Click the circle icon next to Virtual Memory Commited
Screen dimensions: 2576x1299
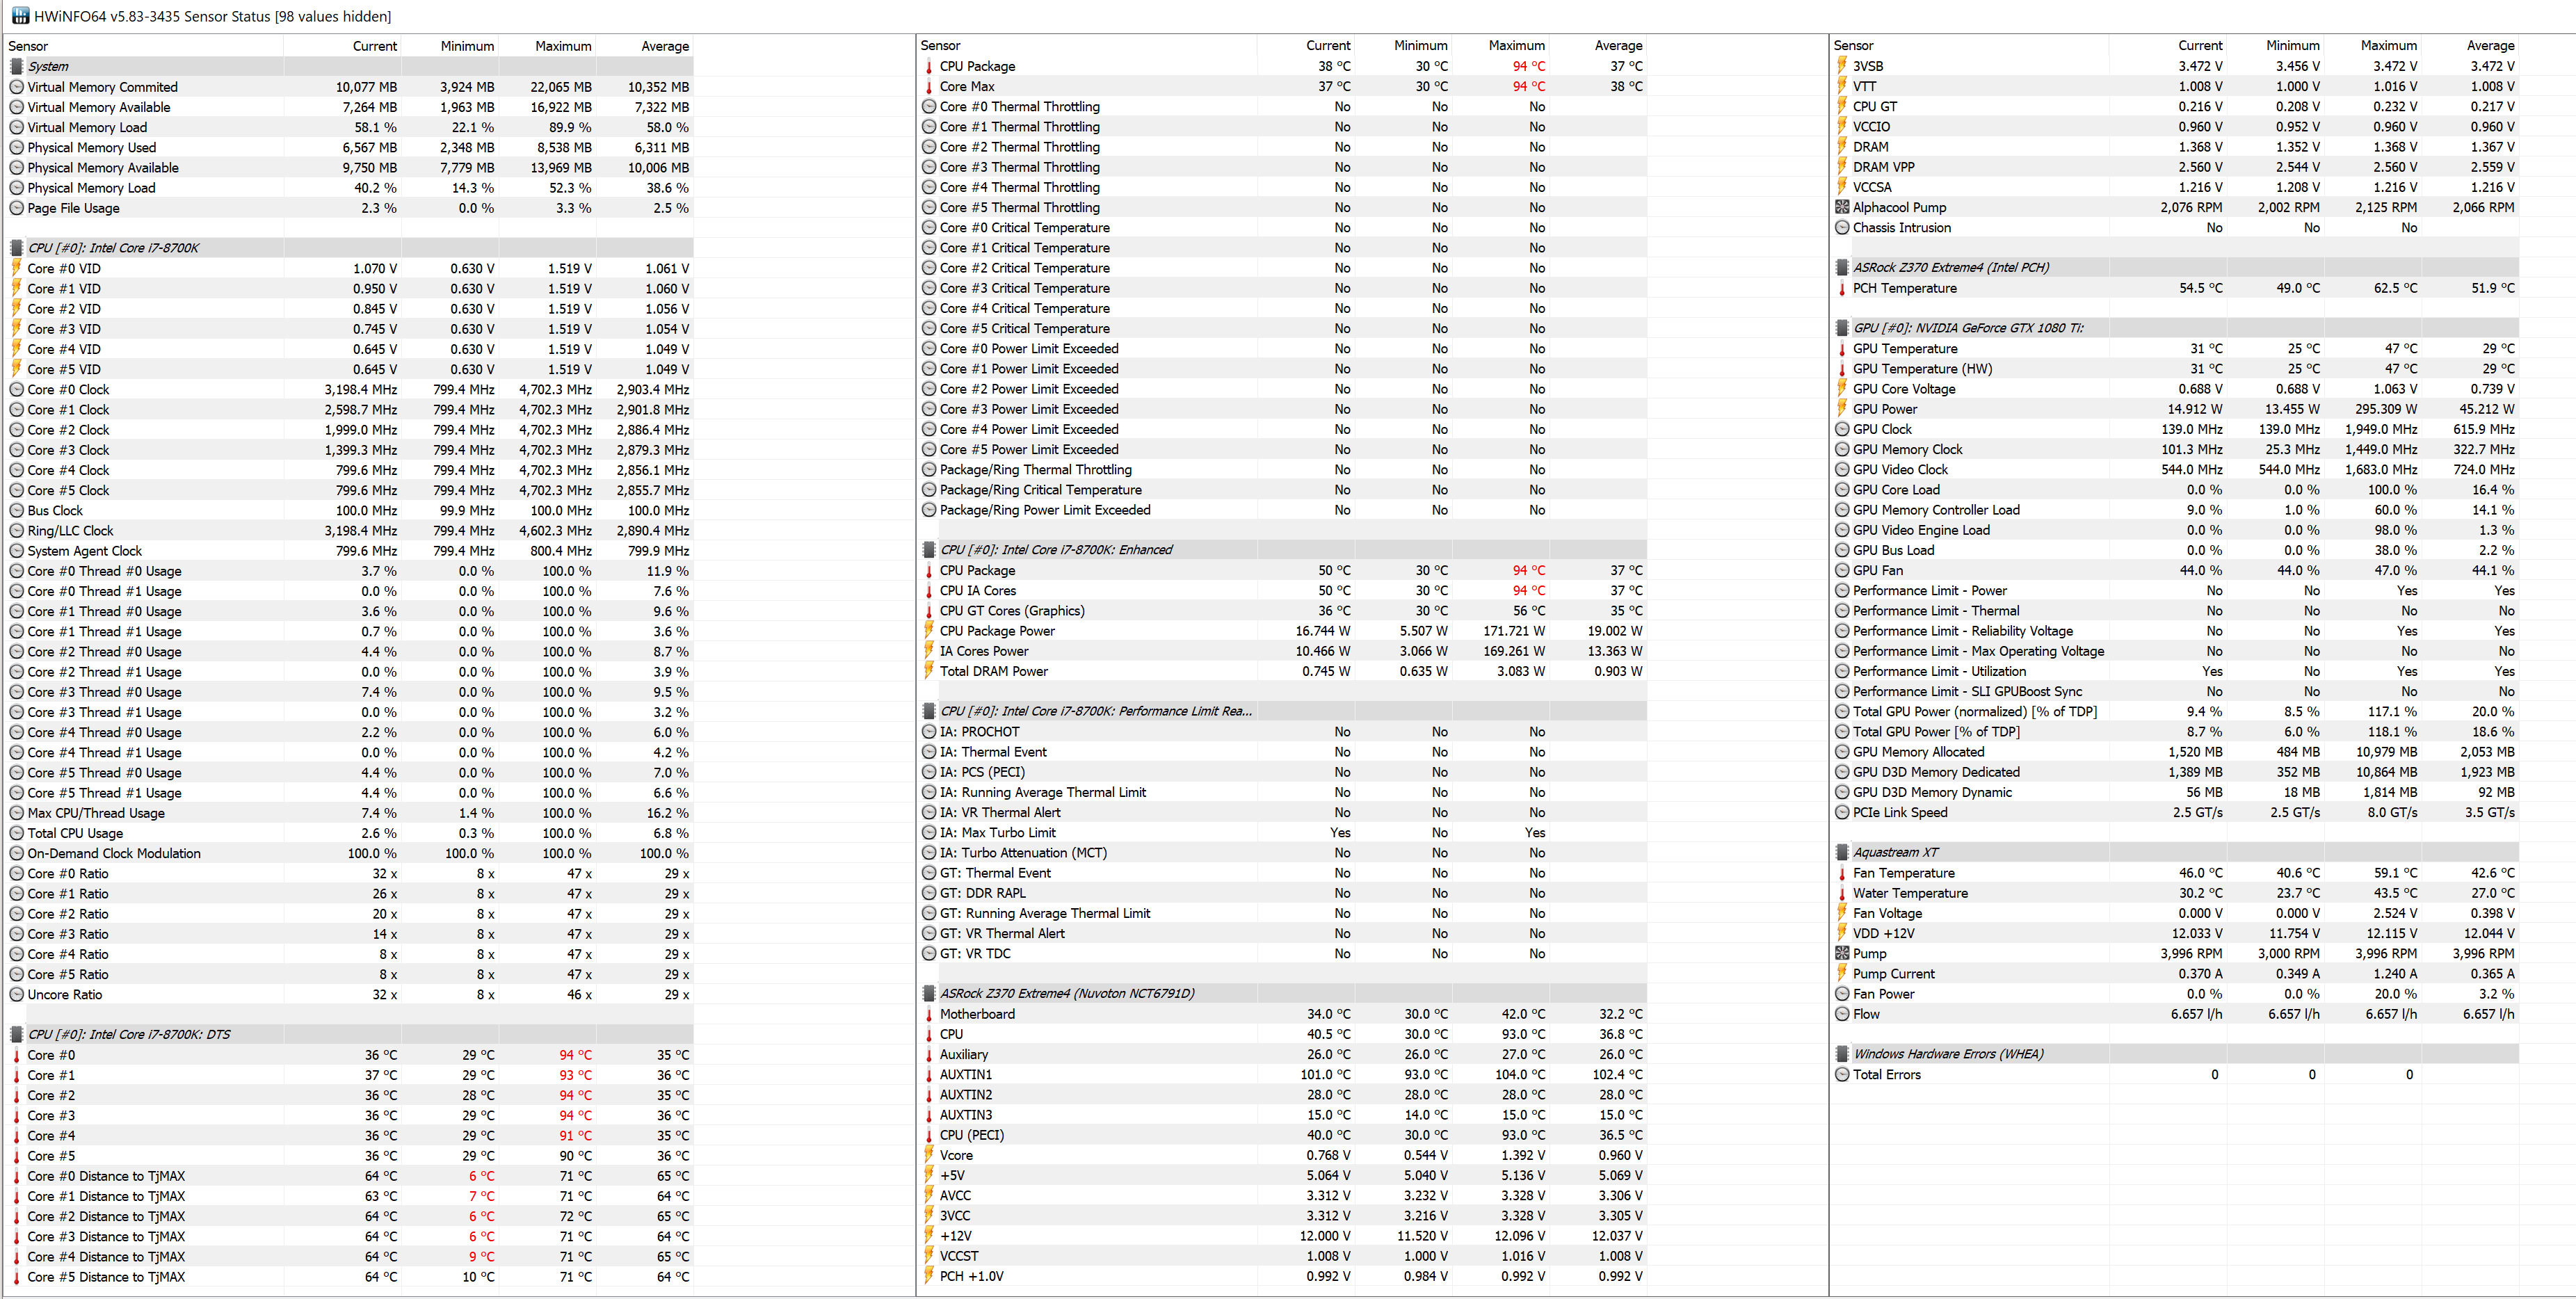click(x=16, y=87)
